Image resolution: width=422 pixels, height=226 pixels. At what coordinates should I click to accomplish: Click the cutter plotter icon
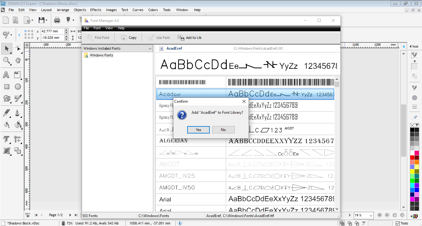tap(69, 20)
